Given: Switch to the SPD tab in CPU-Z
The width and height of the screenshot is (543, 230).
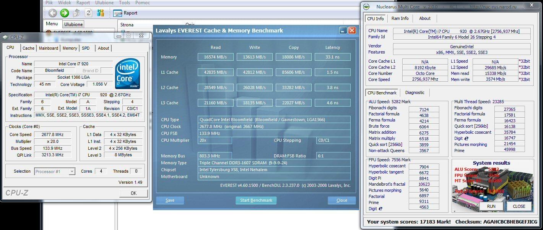Looking at the screenshot, I should coord(86,48).
